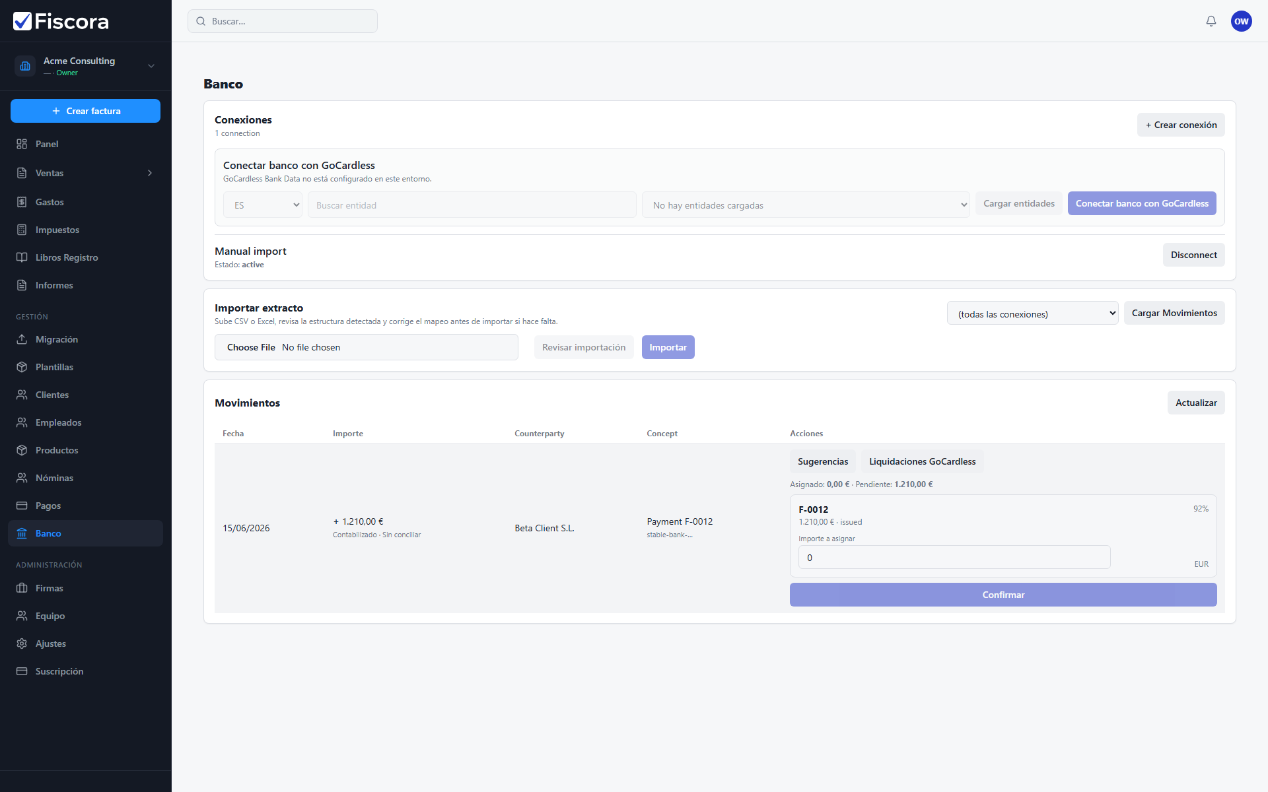Go to Gastos section
This screenshot has height=792, width=1268.
[85, 202]
